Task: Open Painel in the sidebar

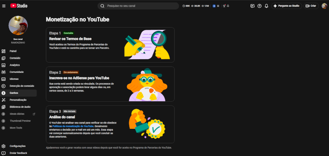Action: pos(19,51)
